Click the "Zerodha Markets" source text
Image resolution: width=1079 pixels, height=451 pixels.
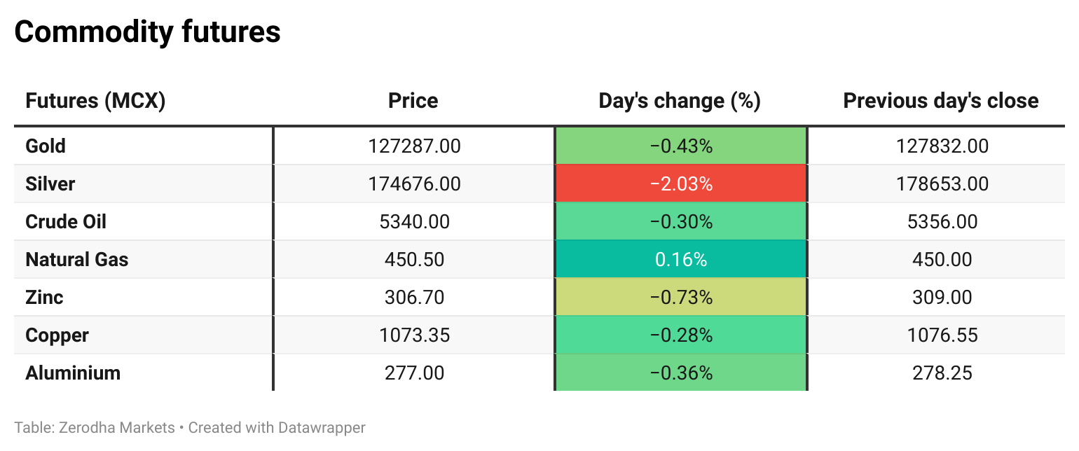tap(116, 427)
